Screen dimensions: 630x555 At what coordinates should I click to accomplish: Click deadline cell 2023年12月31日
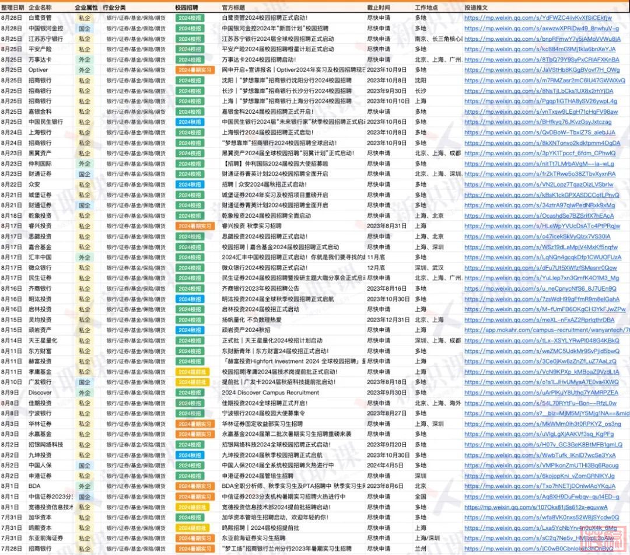388,319
